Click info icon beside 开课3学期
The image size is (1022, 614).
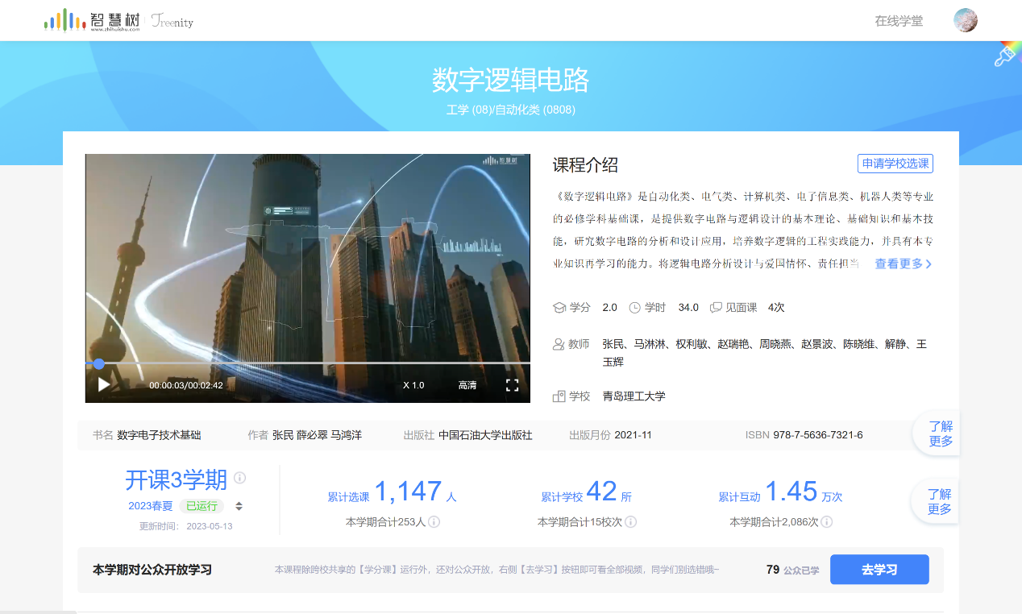pyautogui.click(x=239, y=478)
